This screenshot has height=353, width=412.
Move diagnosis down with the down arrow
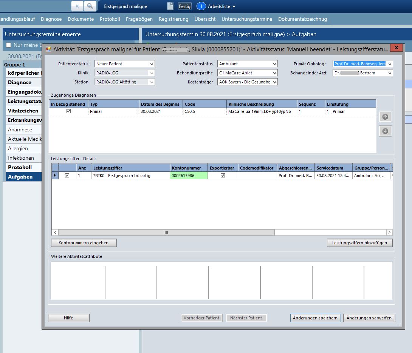(385, 131)
